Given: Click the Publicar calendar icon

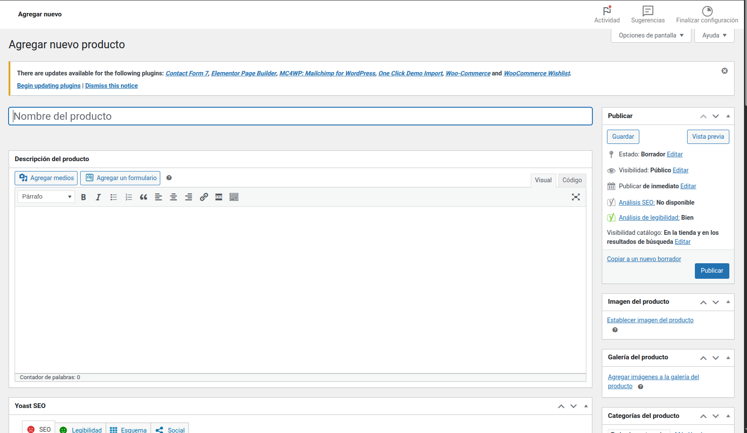Looking at the screenshot, I should pyautogui.click(x=611, y=186).
